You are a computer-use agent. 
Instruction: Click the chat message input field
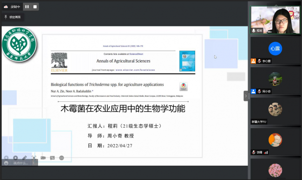tap(20, 163)
